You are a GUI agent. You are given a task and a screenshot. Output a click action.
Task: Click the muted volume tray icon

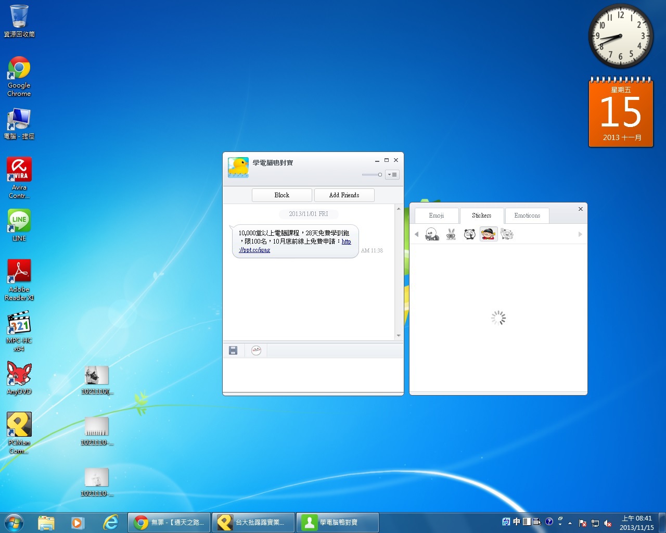(x=607, y=523)
